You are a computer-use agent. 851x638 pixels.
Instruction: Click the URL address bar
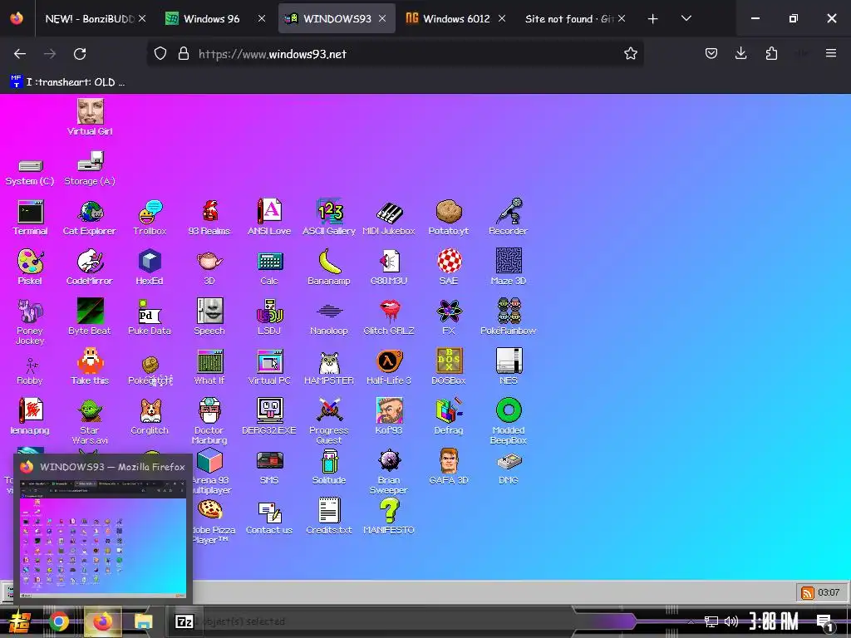coord(395,54)
